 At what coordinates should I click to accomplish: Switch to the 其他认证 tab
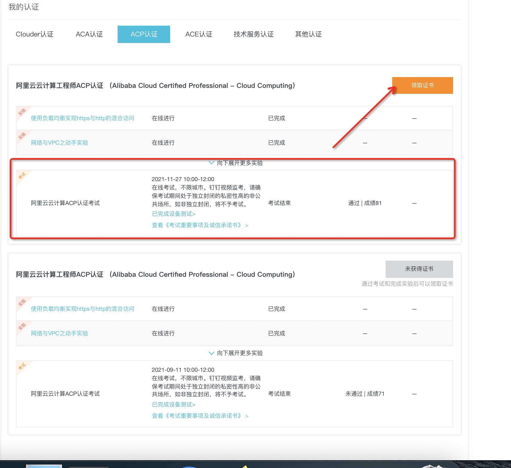click(308, 34)
